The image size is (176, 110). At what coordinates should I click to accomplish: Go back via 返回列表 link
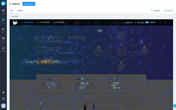[x=14, y=17]
